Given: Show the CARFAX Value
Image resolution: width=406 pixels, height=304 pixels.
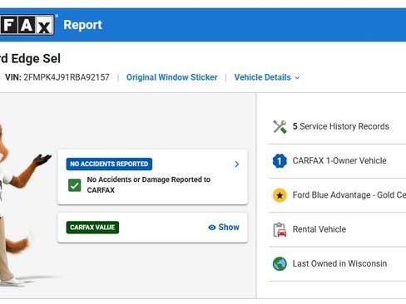Looking at the screenshot, I should pos(224,228).
